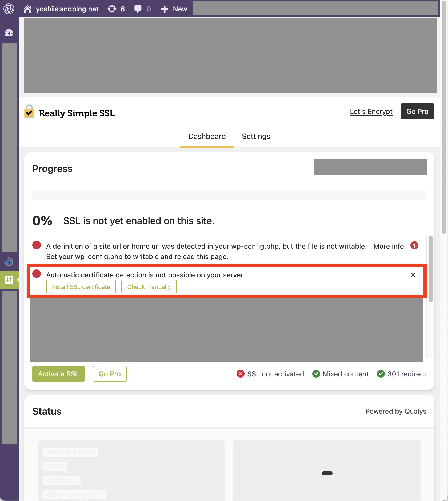Viewport: 448px width, 501px height.
Task: Click the Progress panel heading
Action: (x=52, y=169)
